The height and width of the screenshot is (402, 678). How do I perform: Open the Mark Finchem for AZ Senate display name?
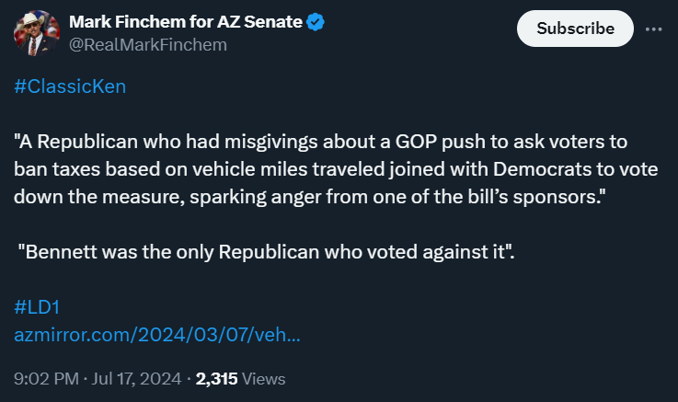[x=186, y=21]
